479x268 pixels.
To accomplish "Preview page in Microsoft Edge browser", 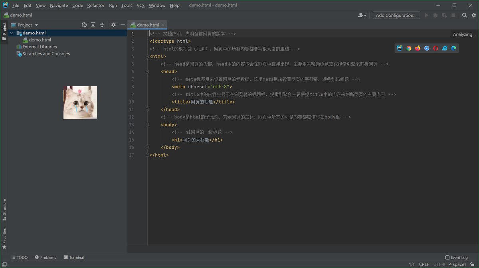I will [x=453, y=48].
